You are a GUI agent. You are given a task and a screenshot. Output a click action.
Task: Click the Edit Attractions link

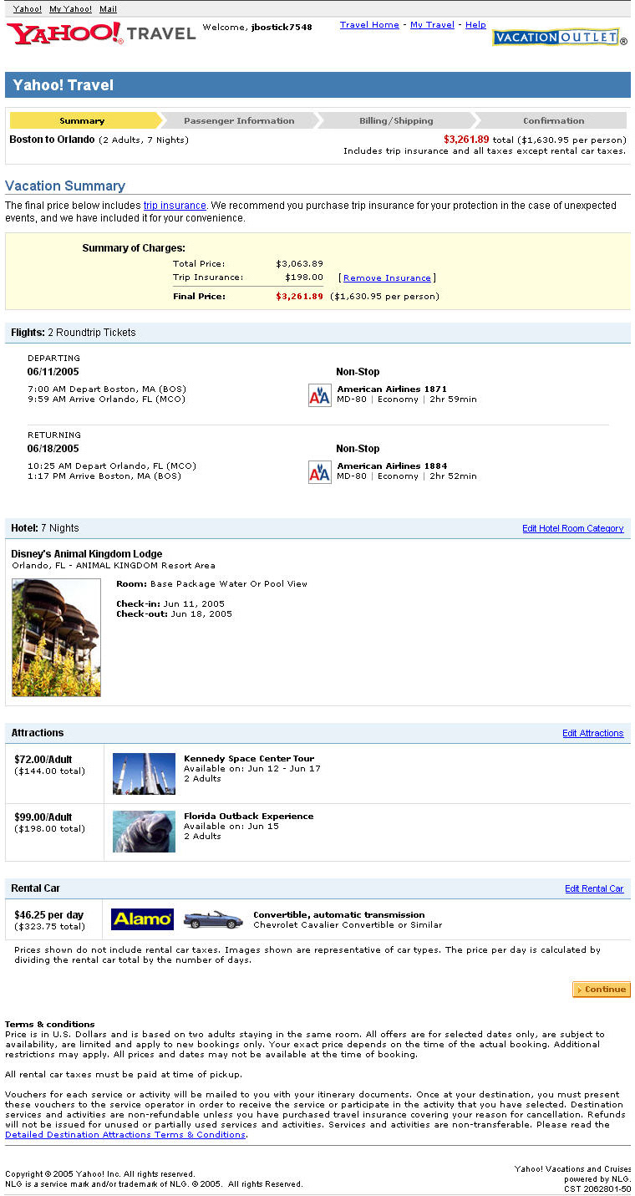(x=592, y=733)
